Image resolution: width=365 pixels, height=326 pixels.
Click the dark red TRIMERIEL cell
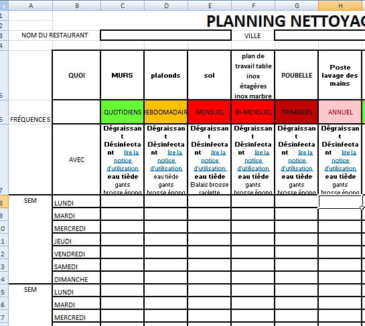click(x=297, y=112)
